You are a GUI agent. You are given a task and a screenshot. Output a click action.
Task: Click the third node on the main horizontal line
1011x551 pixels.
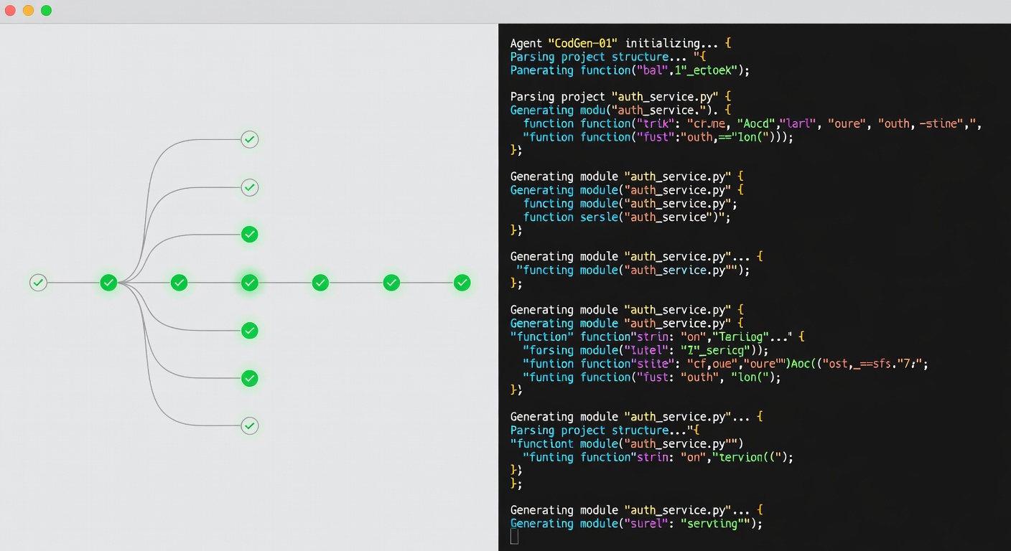click(x=179, y=283)
